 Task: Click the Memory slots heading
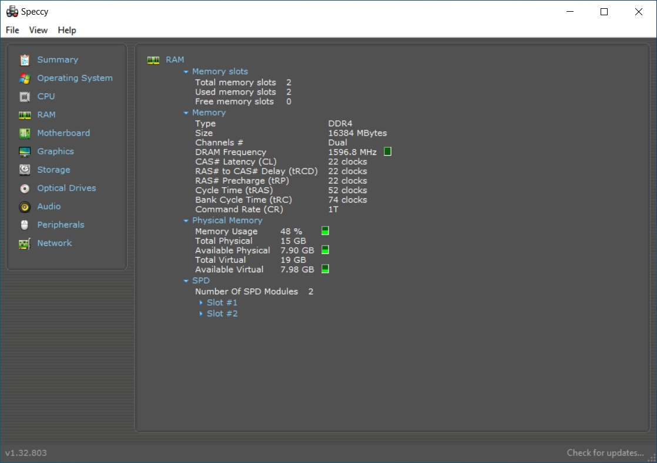pyautogui.click(x=220, y=72)
